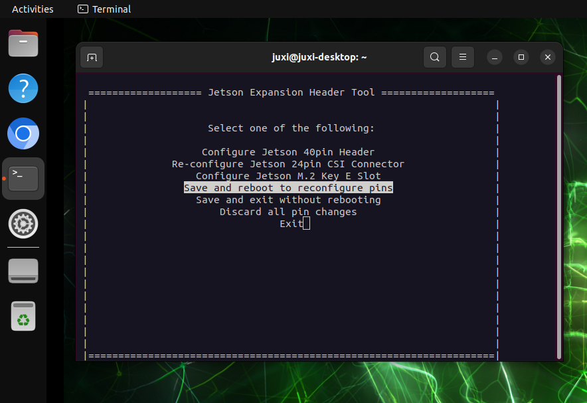Image resolution: width=587 pixels, height=403 pixels.
Task: Select the Exit option
Action: click(x=292, y=224)
